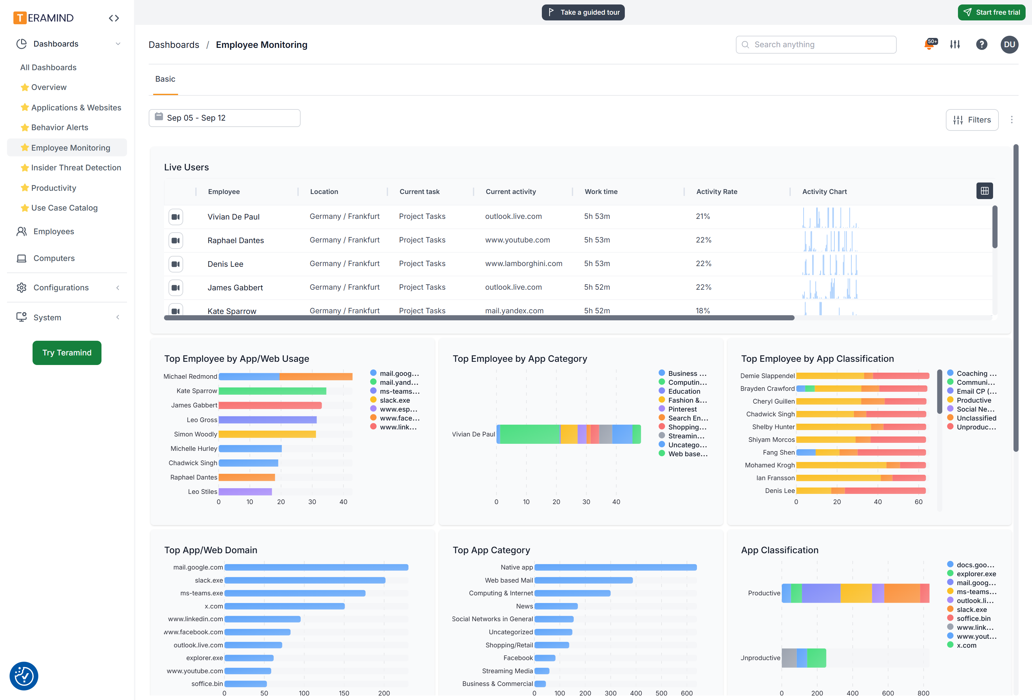The width and height of the screenshot is (1032, 700).
Task: Click the camera icon for Vivian De Paul
Action: [x=176, y=217]
